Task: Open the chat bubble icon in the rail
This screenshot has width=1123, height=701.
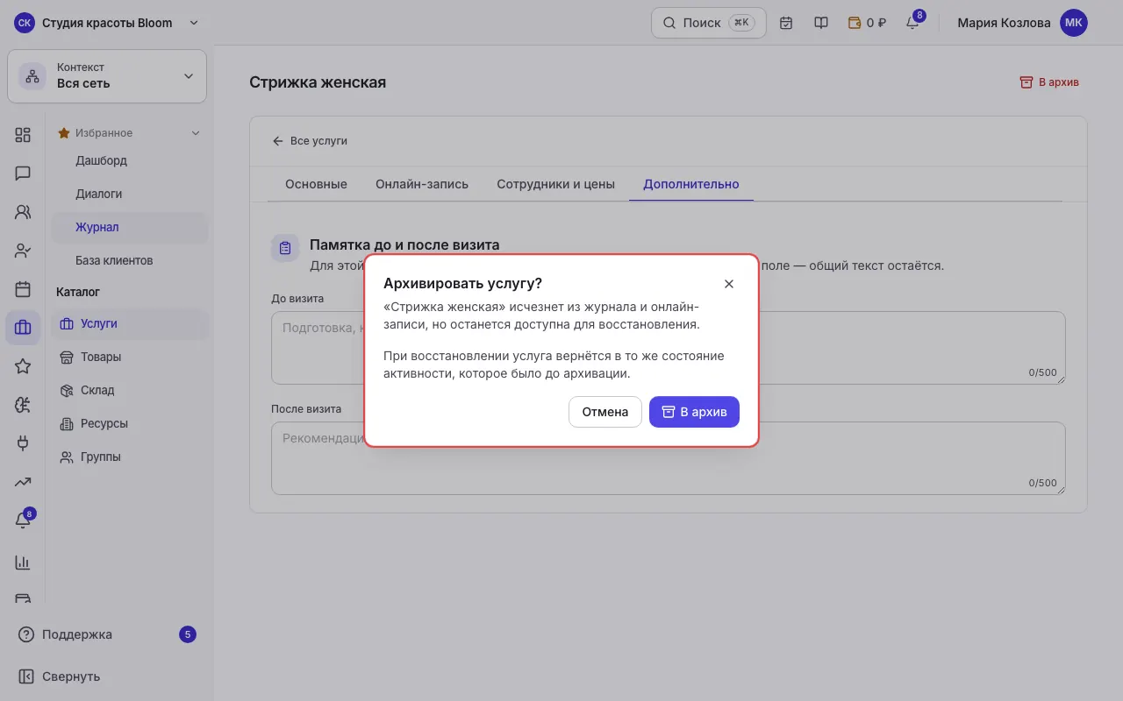Action: click(x=23, y=173)
